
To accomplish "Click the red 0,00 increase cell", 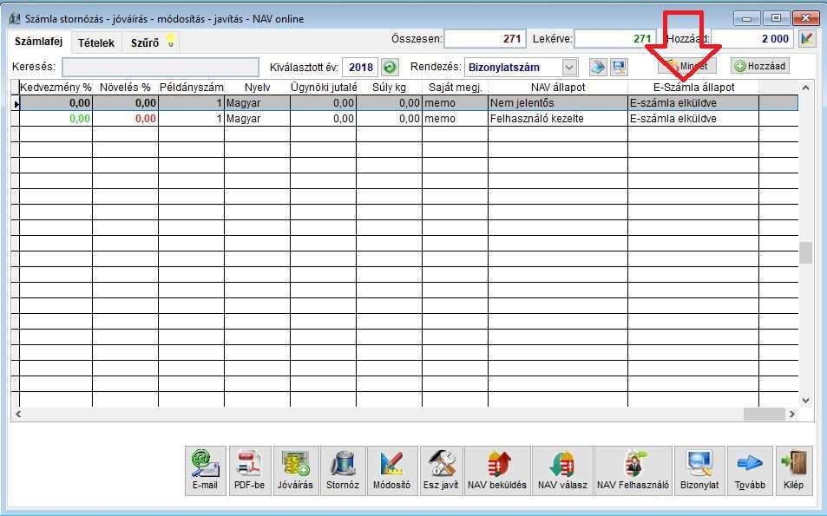I will (126, 119).
